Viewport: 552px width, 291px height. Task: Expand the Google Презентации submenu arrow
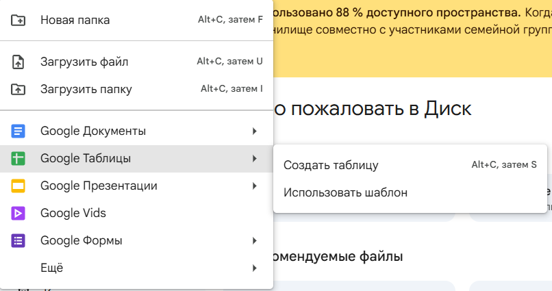tap(255, 186)
